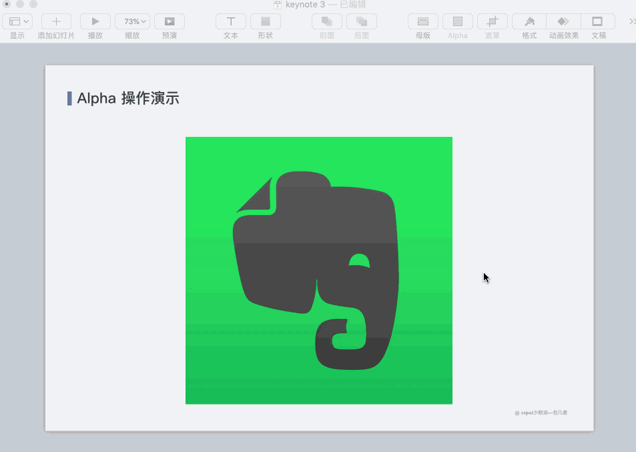Expand the toolbar overflow chevron
Viewport: 636px width, 452px height.
click(x=632, y=21)
